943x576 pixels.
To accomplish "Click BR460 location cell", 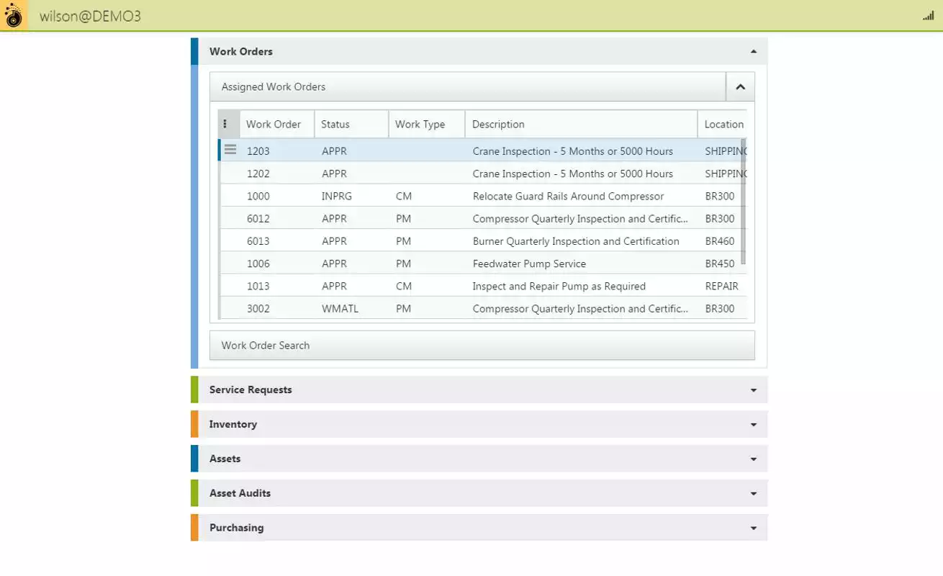I will 720,241.
